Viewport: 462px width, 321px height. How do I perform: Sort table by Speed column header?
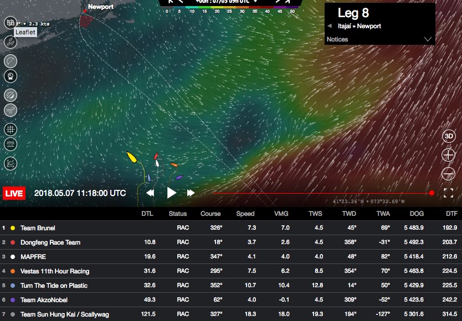tap(245, 214)
